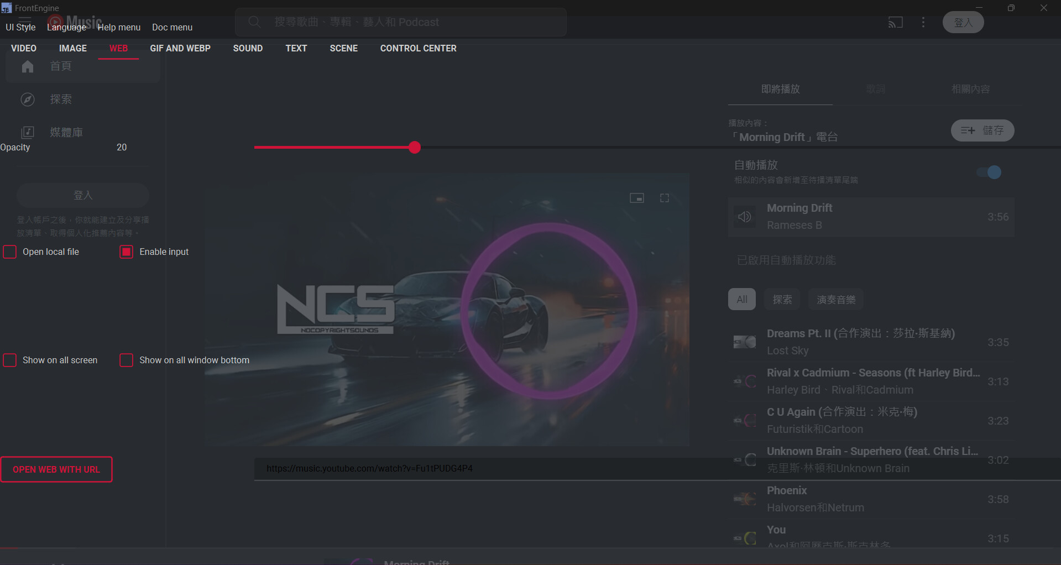1061x565 pixels.
Task: Enter fullscreen using the video's fullscreen icon
Action: pyautogui.click(x=664, y=197)
